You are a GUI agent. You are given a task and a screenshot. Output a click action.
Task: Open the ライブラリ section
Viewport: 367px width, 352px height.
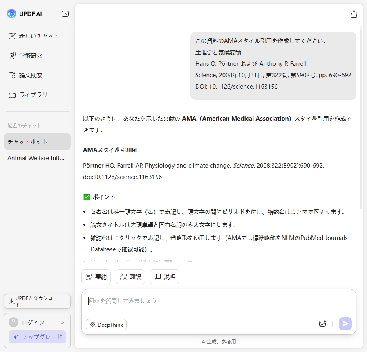(x=29, y=95)
